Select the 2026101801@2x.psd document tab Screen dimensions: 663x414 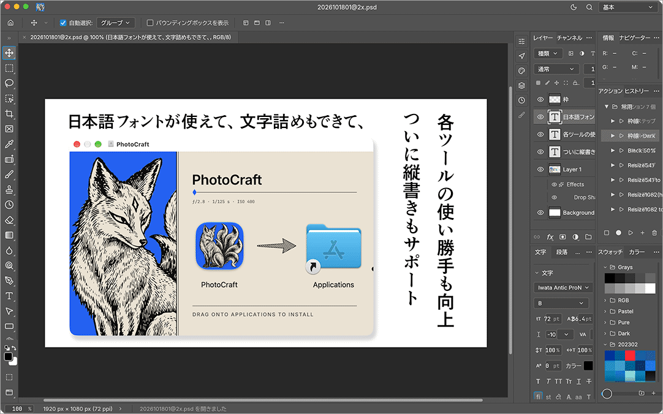pyautogui.click(x=131, y=37)
